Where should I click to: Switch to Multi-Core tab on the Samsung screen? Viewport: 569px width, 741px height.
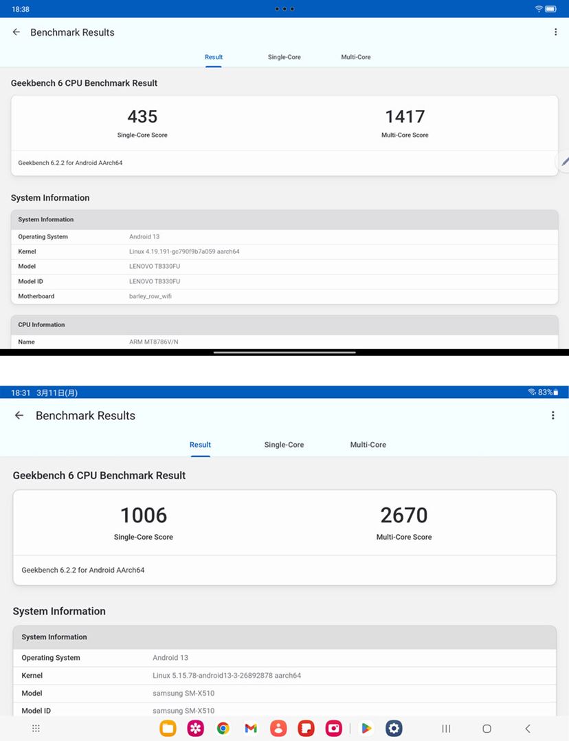point(368,445)
